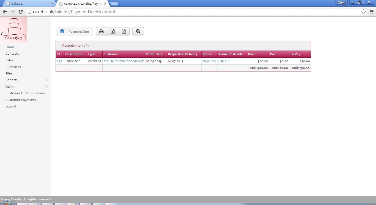Reload the page with the refresh icon

(21, 12)
